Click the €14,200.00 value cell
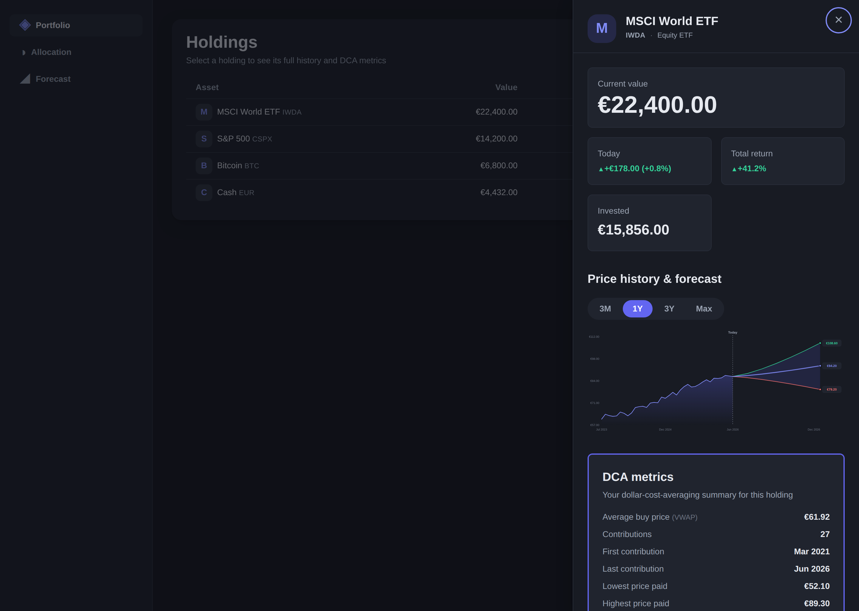Image resolution: width=859 pixels, height=611 pixels. [496, 139]
